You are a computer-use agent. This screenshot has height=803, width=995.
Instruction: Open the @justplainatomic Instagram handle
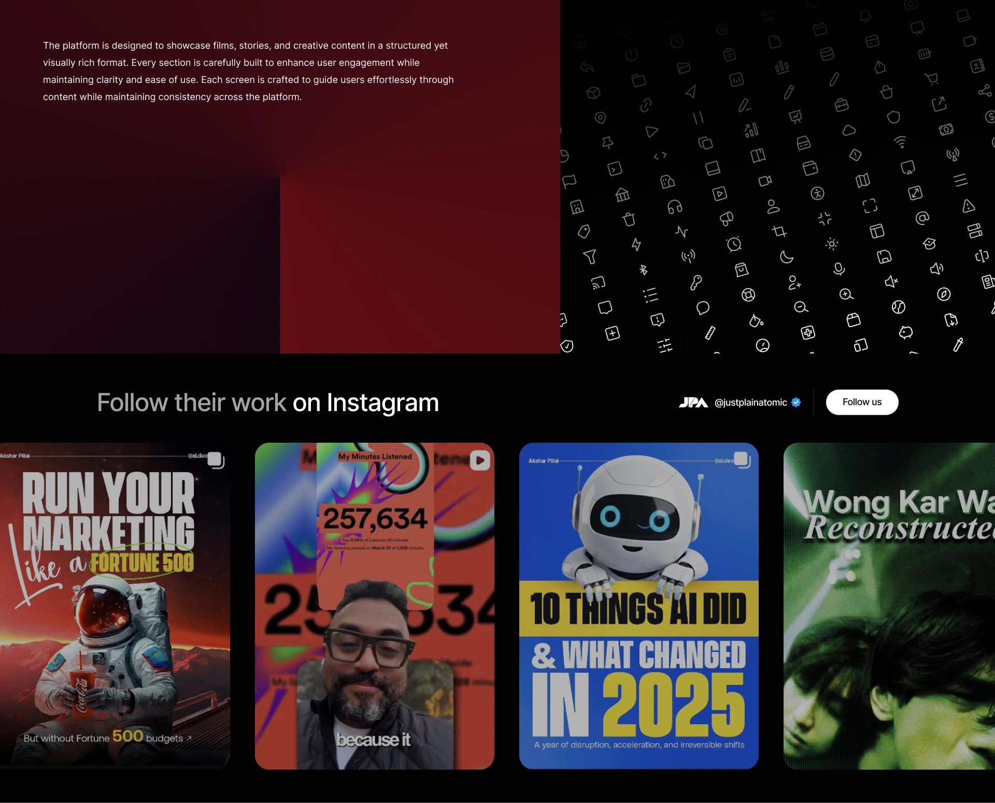pyautogui.click(x=750, y=403)
